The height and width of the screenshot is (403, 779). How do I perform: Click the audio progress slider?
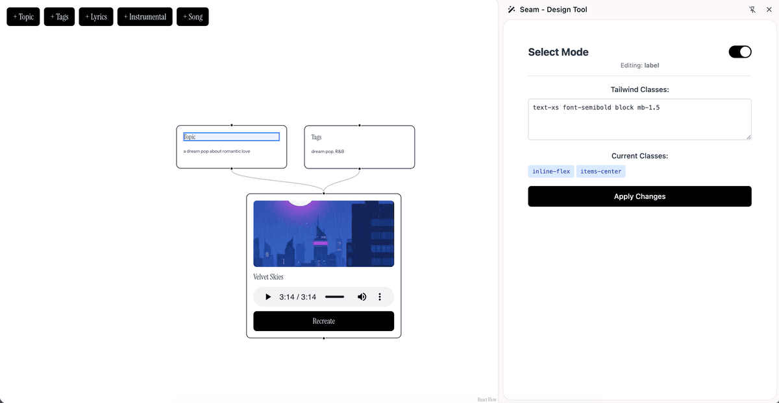[334, 297]
